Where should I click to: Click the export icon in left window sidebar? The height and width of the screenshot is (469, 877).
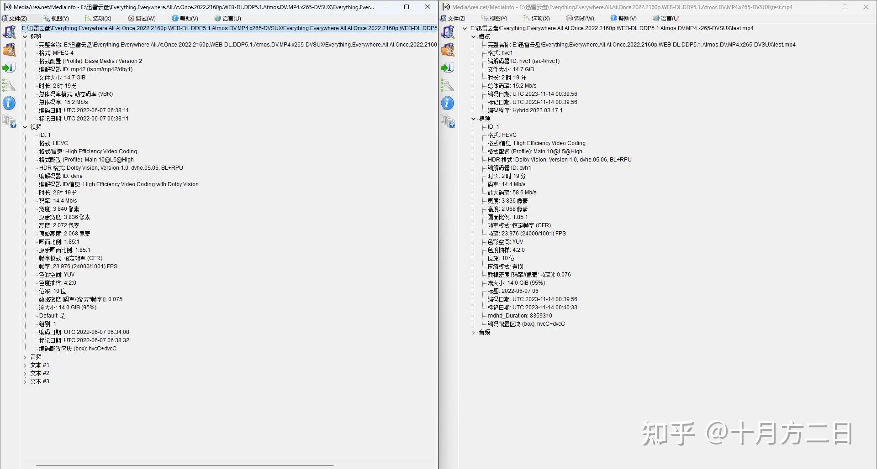[x=9, y=68]
